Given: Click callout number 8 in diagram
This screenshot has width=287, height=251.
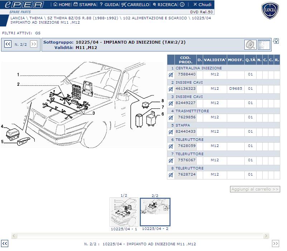Looking at the screenshot, I should [x=163, y=101].
